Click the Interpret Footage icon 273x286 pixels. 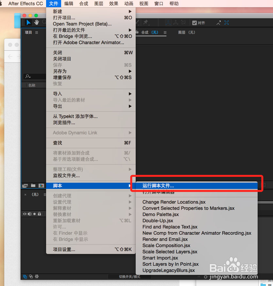click(25, 186)
